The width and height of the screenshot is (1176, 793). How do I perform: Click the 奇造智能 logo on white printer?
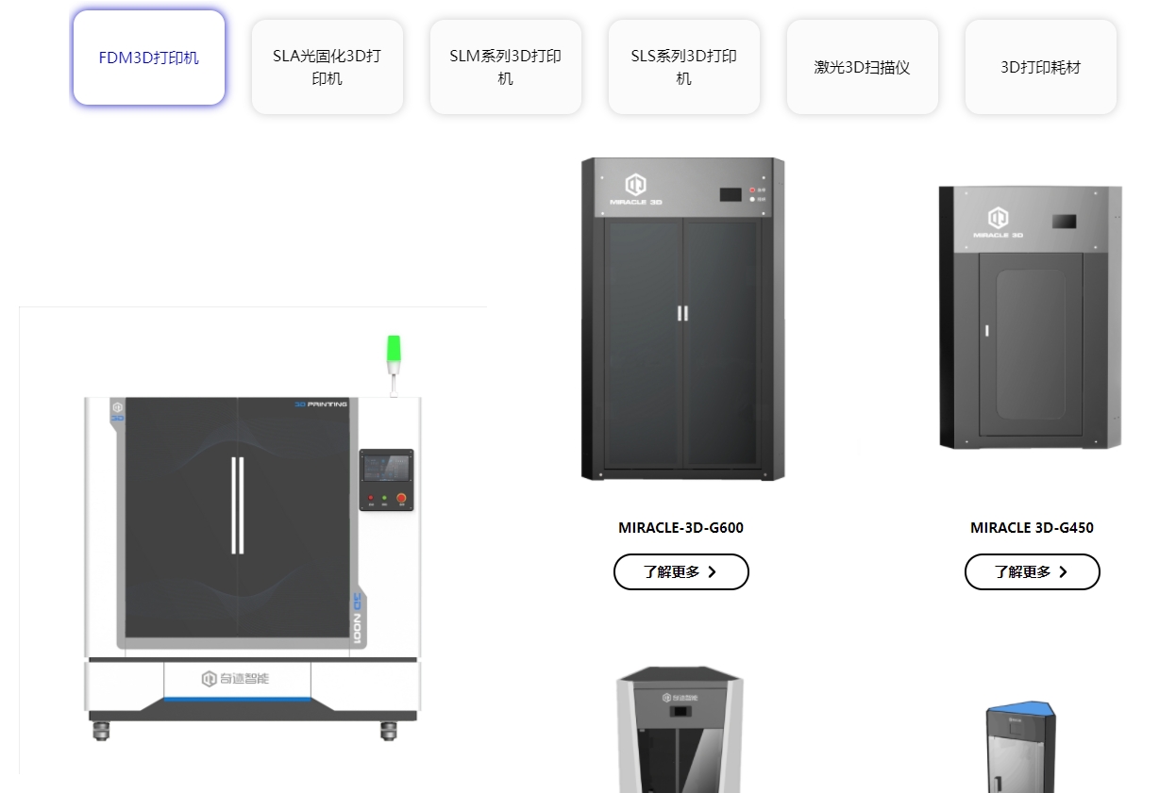click(x=236, y=679)
